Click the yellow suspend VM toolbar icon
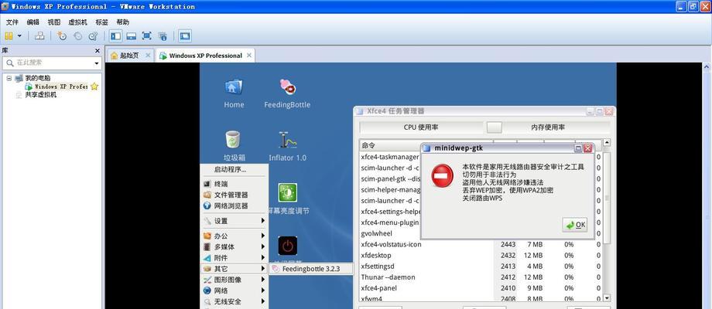This screenshot has width=712, height=309. (9, 36)
